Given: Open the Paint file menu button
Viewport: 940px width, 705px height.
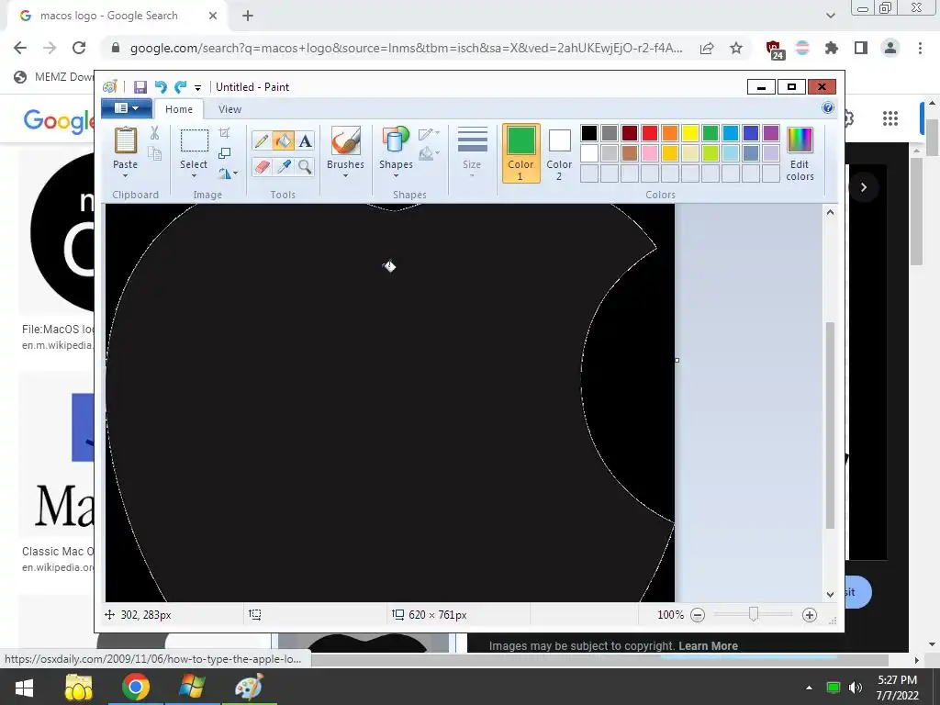Looking at the screenshot, I should 127,108.
